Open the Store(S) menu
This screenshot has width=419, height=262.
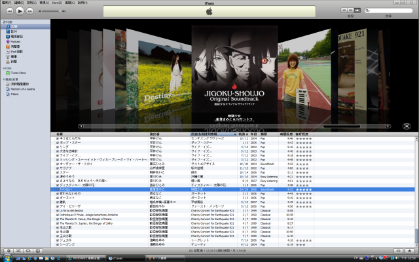[x=57, y=3]
